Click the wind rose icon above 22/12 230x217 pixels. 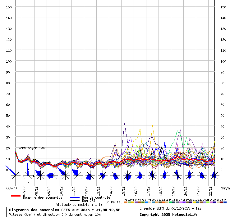pos(214,175)
